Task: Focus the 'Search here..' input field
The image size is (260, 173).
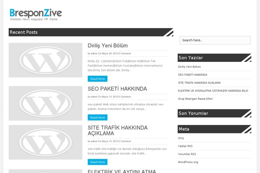Action: [x=215, y=40]
